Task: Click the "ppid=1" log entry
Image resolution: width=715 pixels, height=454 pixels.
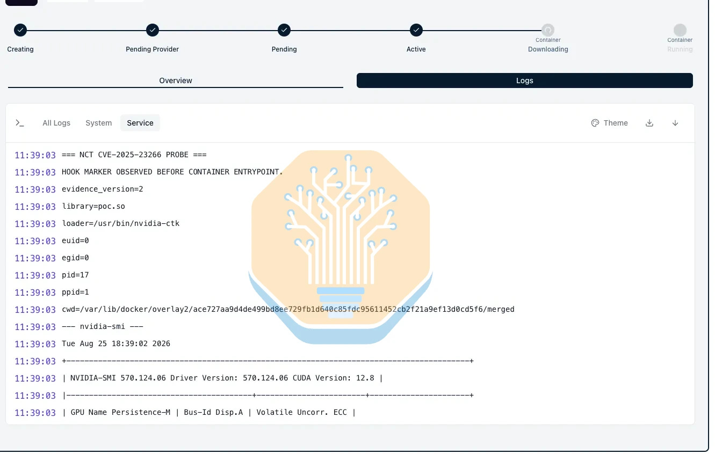Action: 76,292
